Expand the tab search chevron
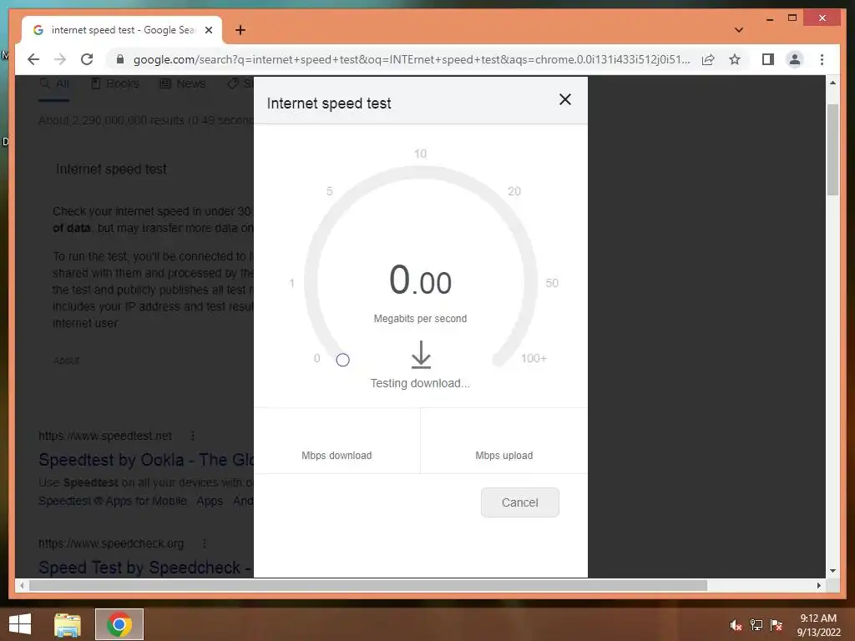Viewport: 855px width, 641px height. 739,30
